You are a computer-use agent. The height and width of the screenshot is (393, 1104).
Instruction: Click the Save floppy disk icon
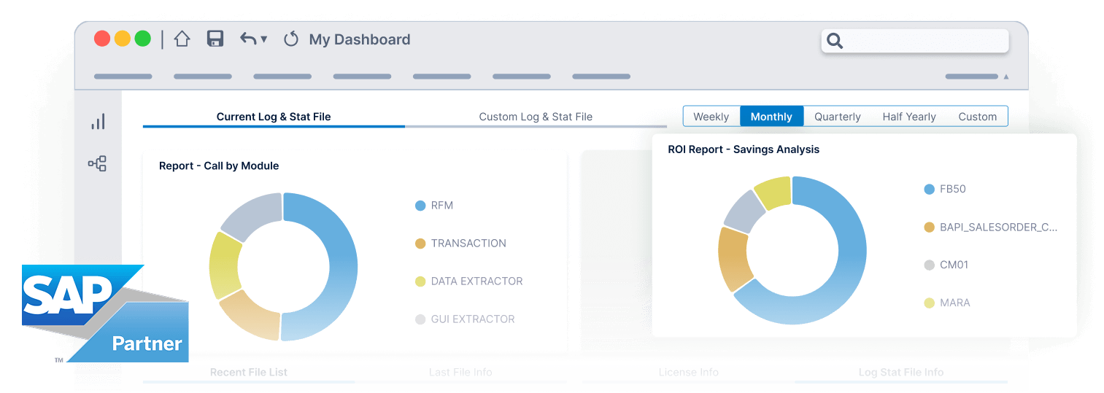[x=215, y=39]
